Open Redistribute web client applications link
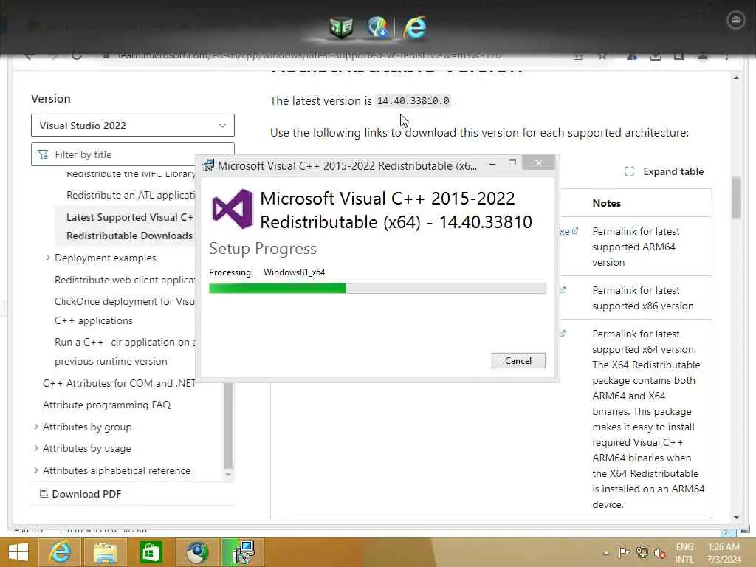 coord(125,280)
